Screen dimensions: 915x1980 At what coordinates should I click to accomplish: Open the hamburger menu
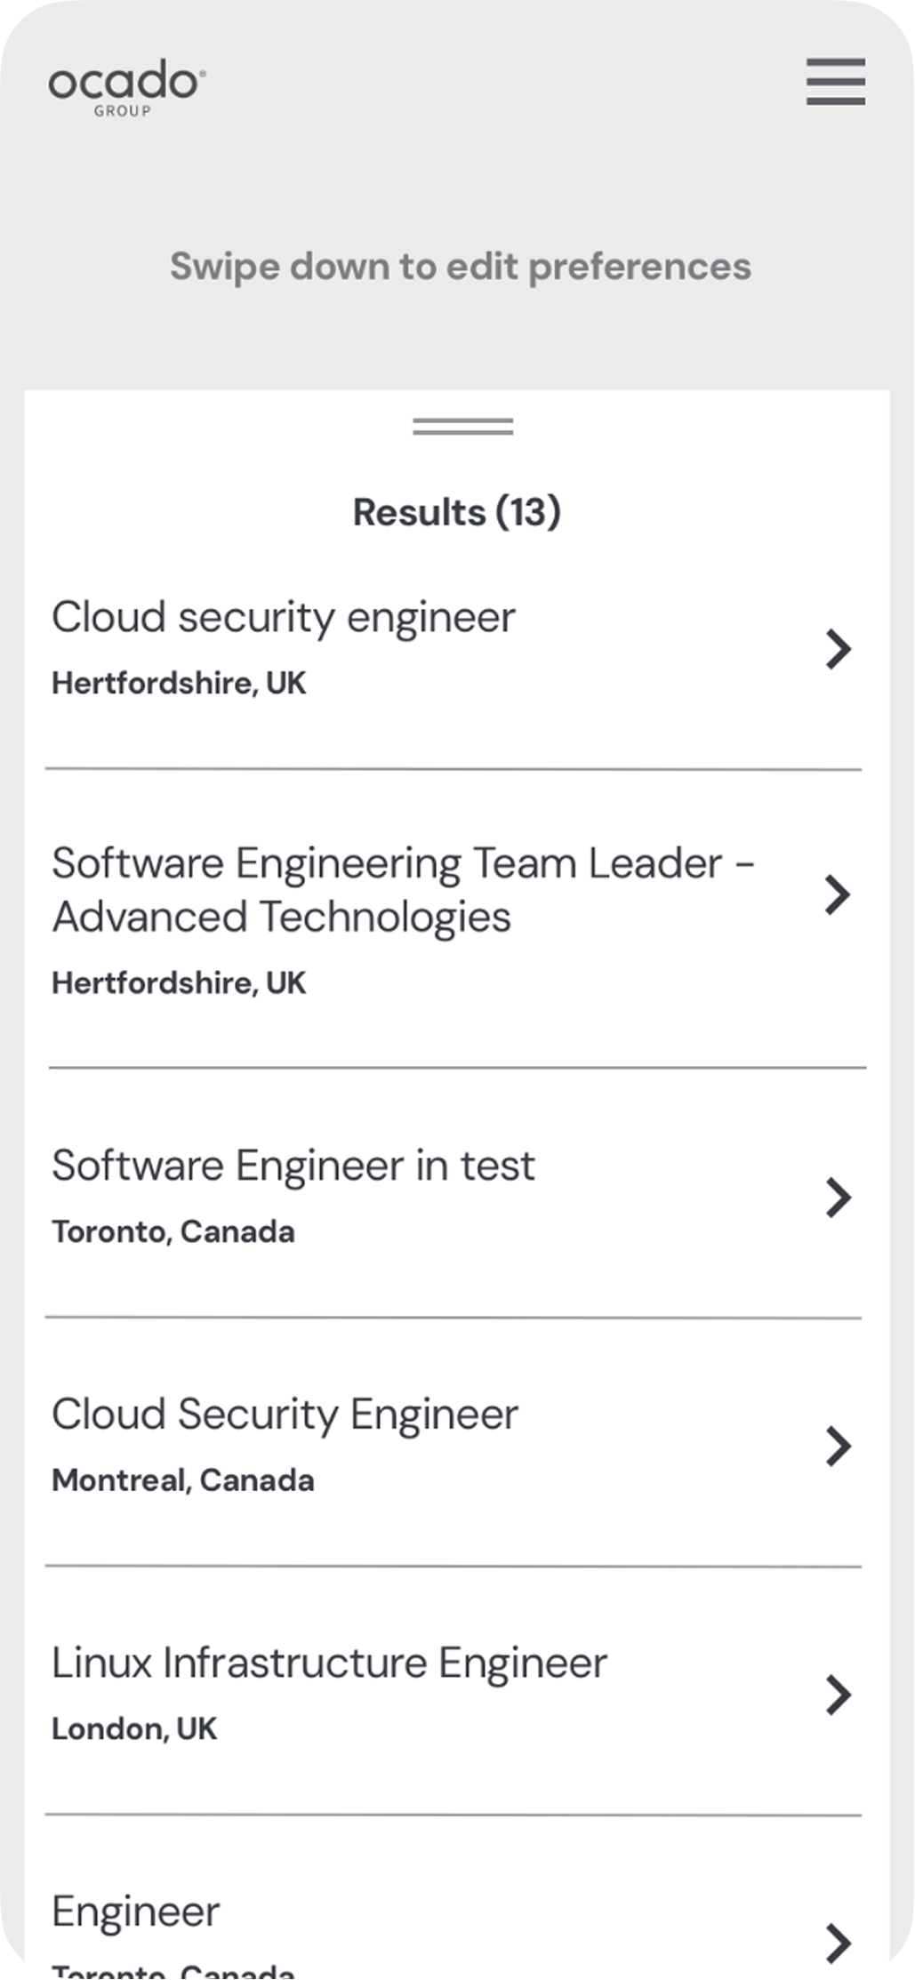coord(835,82)
